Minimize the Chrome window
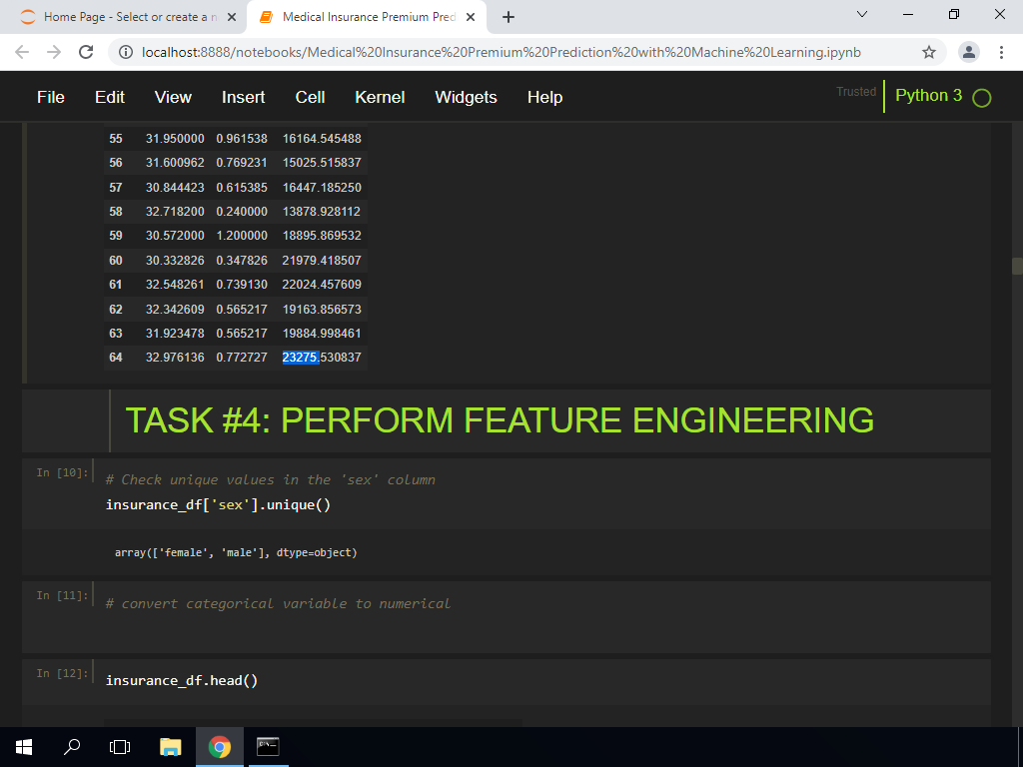Viewport: 1023px width, 767px height. (x=907, y=14)
